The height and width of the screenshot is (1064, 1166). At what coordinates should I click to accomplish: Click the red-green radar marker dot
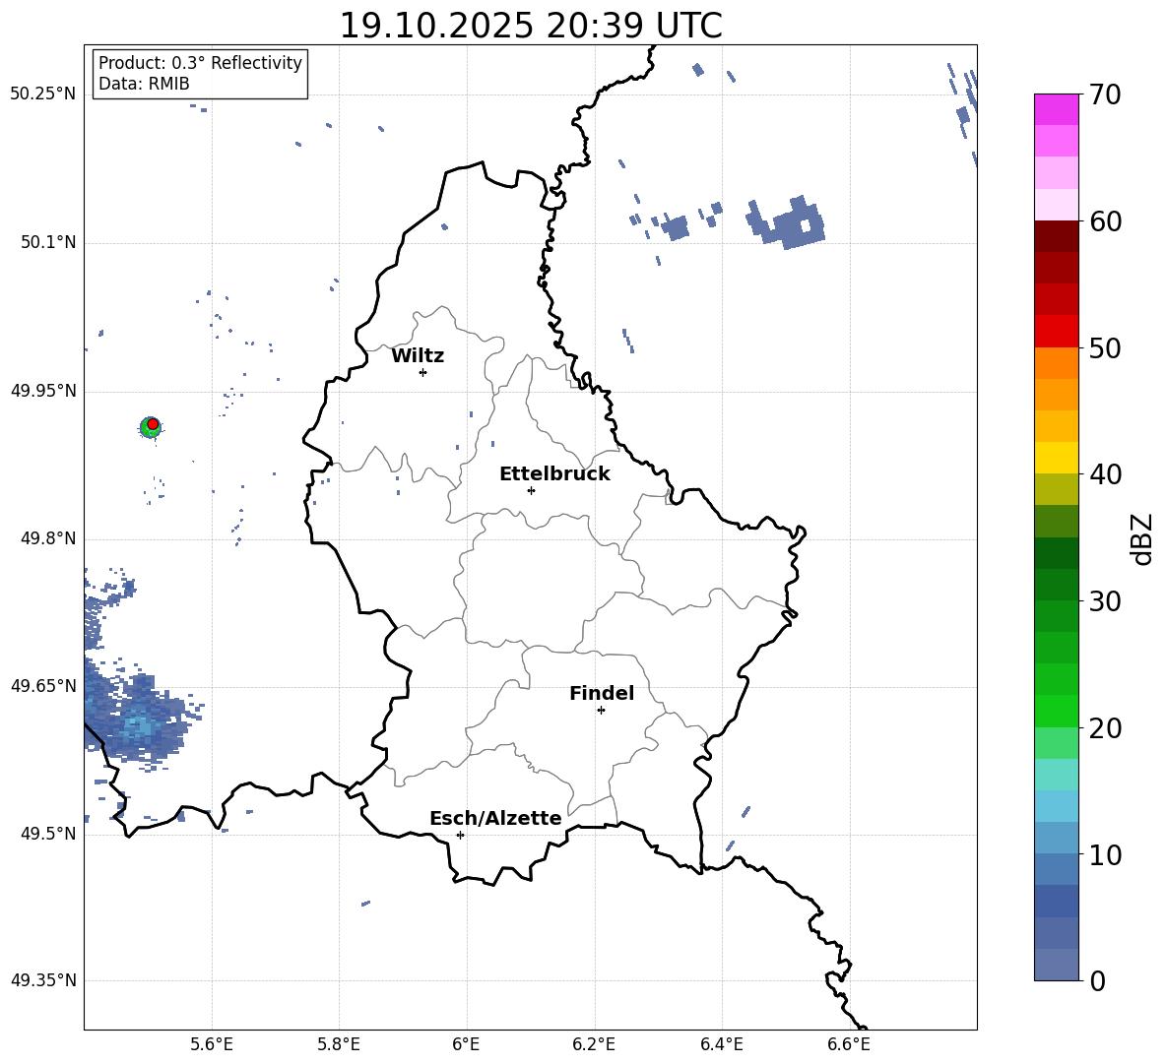151,426
